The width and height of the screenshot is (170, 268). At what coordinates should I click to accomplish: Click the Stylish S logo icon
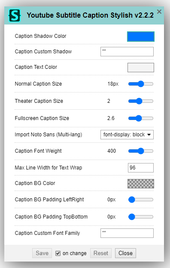point(15,15)
